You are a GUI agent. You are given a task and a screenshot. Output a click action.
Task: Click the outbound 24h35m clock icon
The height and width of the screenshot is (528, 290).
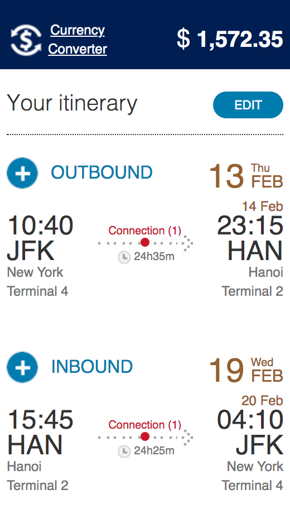pos(124,257)
